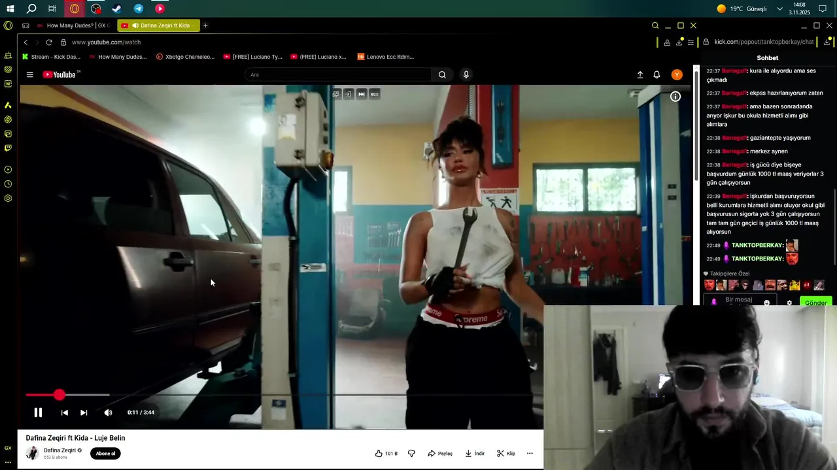Open Lenovo Ecc Rdim... bookmark

click(386, 57)
